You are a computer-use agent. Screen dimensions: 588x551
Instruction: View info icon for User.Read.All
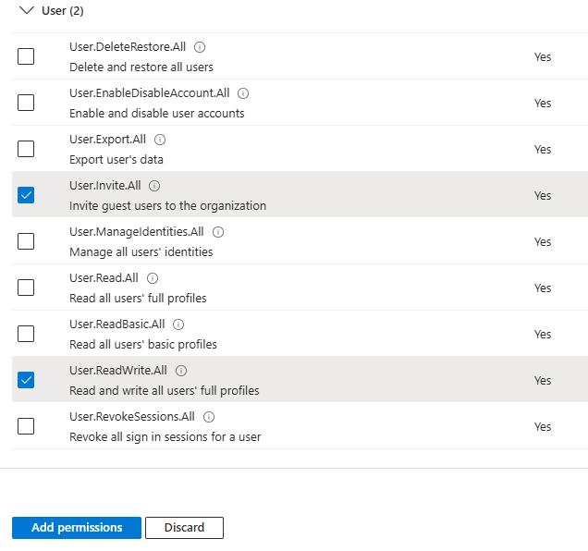(x=153, y=278)
